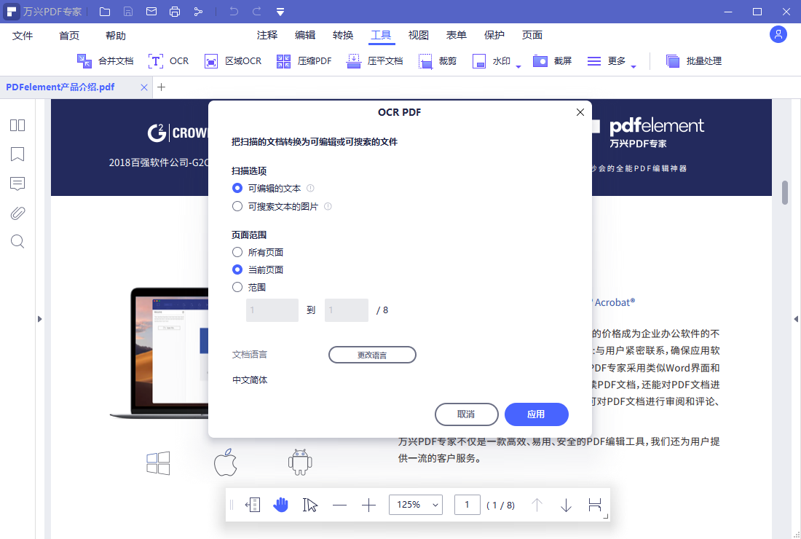Switch to the 编辑 tab
801x539 pixels.
pos(305,35)
